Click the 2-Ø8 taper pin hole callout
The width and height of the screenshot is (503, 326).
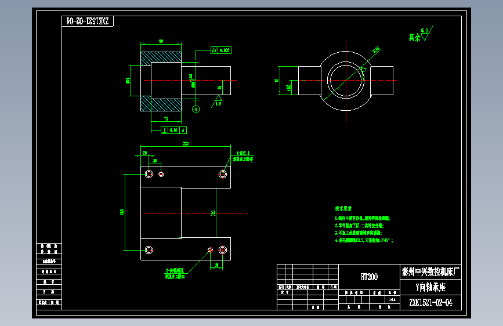175,274
